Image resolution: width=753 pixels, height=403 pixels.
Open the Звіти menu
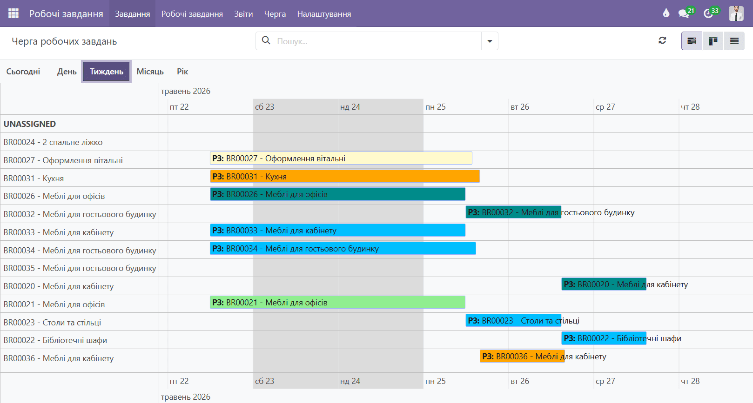coord(243,14)
